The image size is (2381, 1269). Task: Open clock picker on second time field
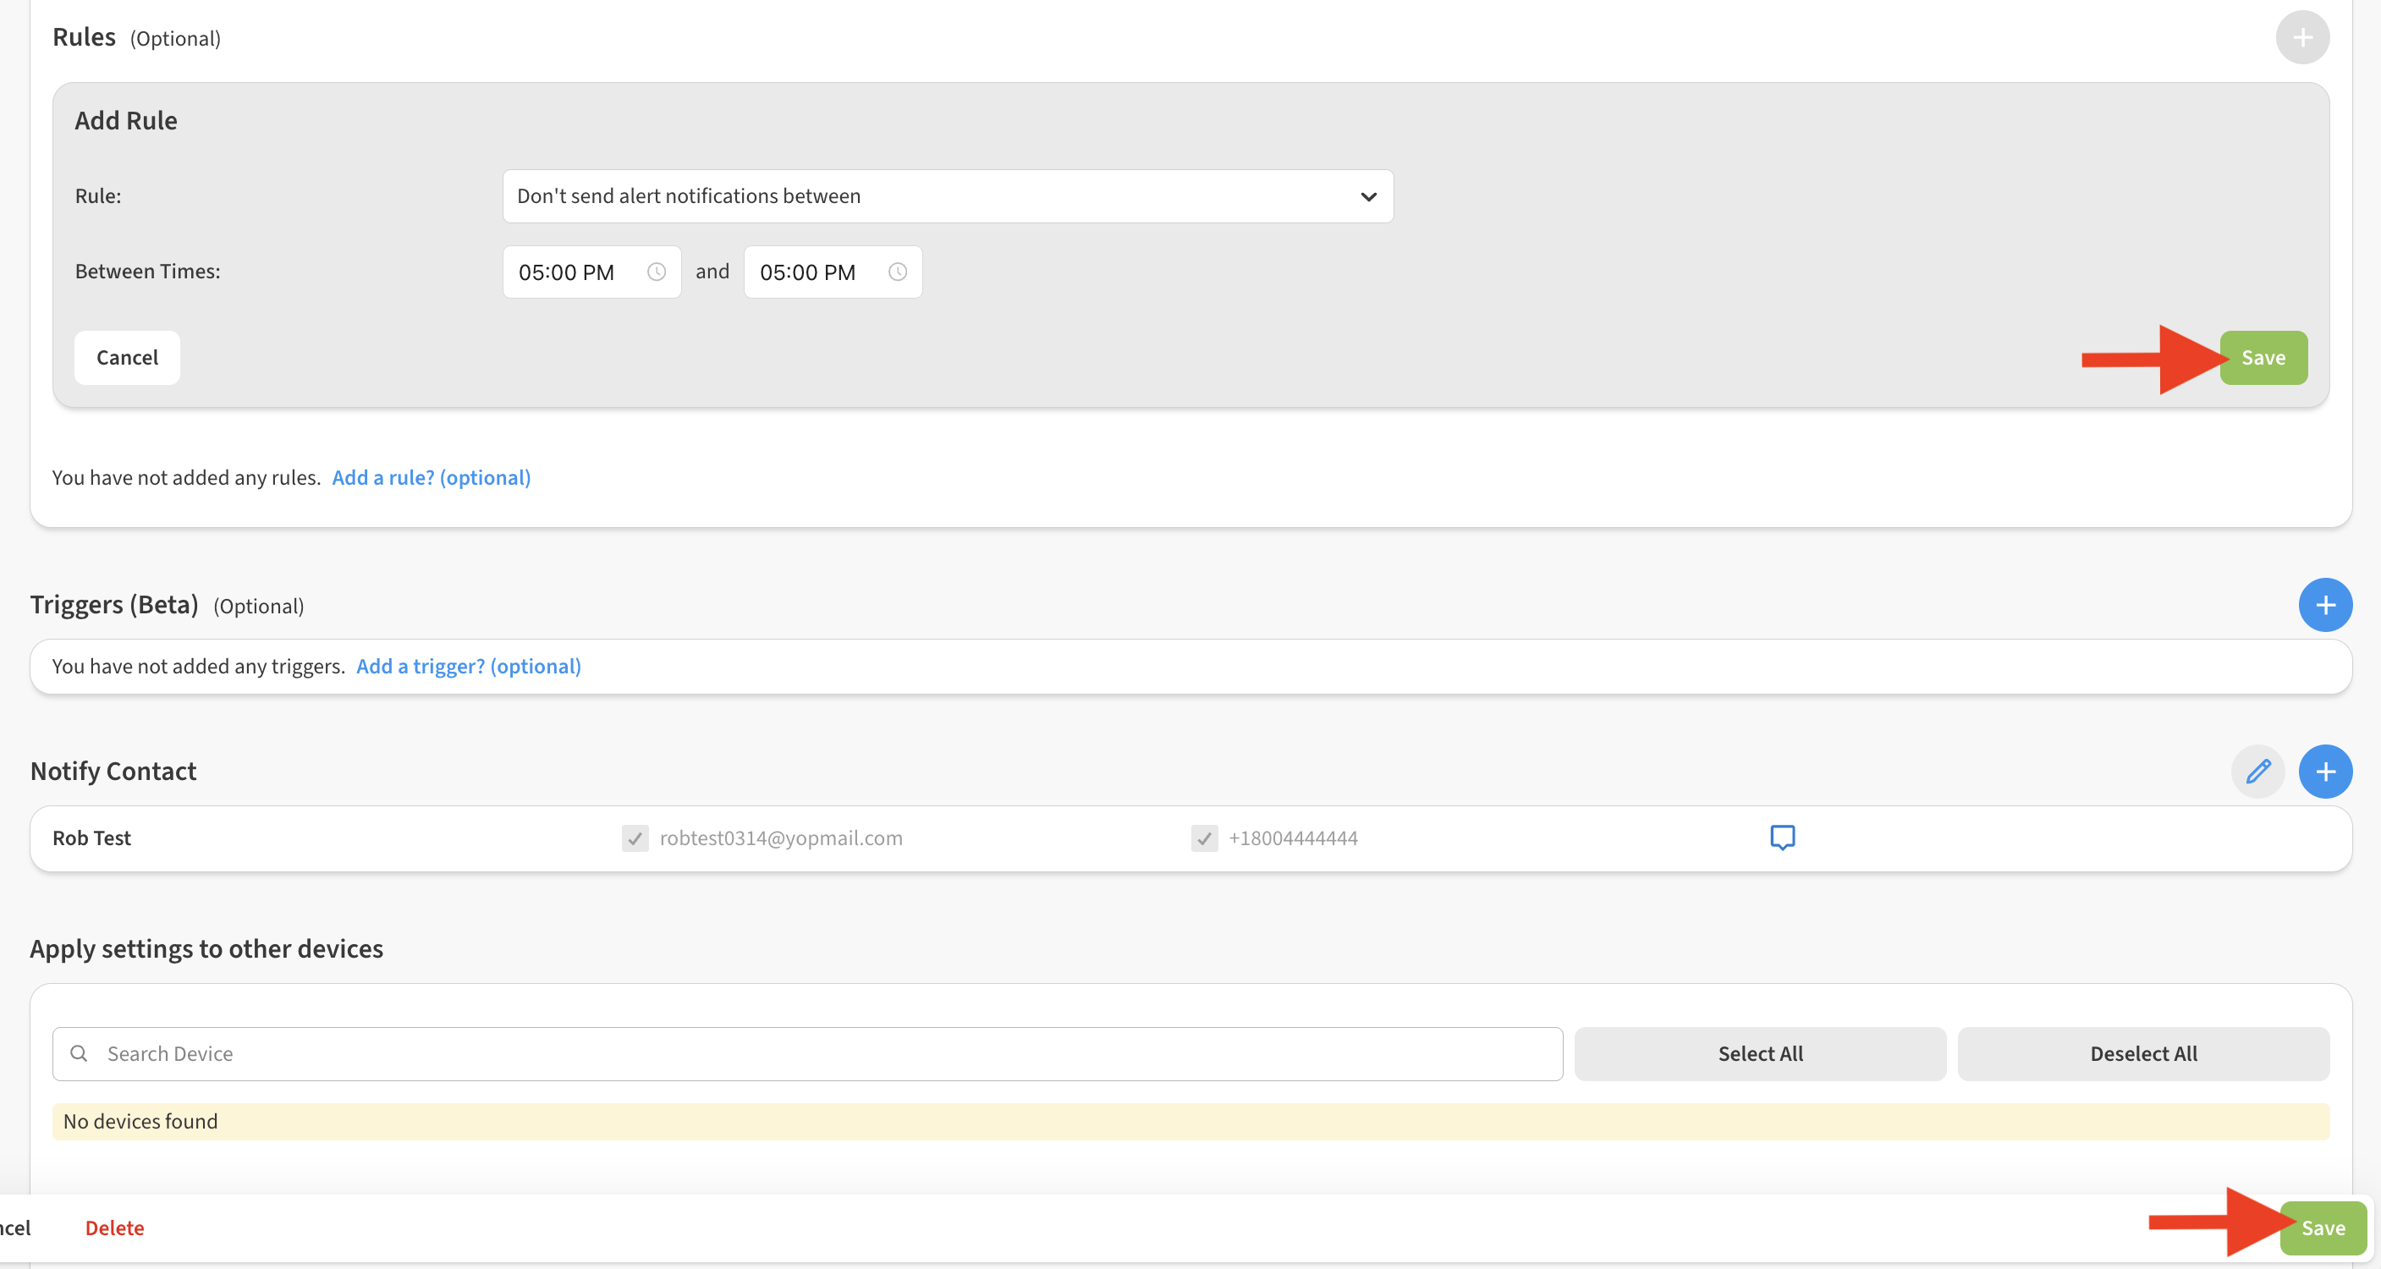tap(897, 272)
